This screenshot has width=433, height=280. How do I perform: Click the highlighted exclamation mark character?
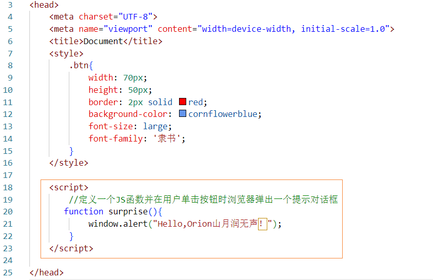point(262,224)
